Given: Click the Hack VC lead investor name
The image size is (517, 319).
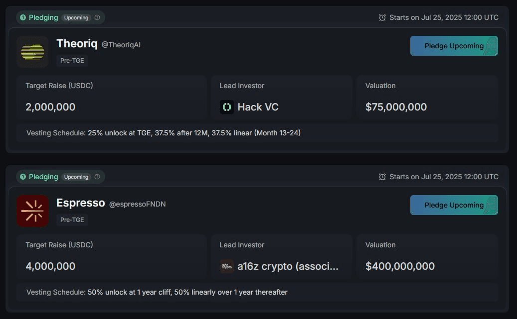Looking at the screenshot, I should tap(258, 107).
